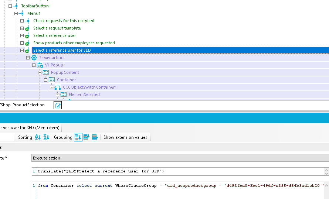The height and width of the screenshot is (199, 329).
Task: Select Show products other employees requested
Action: [74, 43]
